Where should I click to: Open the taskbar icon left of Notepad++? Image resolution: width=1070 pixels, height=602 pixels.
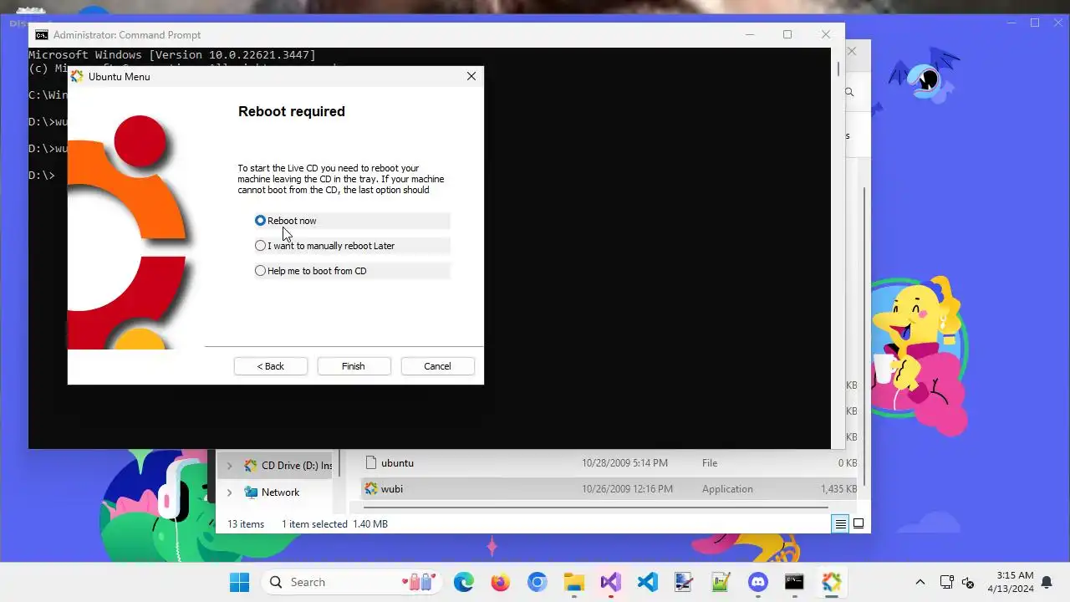click(x=685, y=582)
